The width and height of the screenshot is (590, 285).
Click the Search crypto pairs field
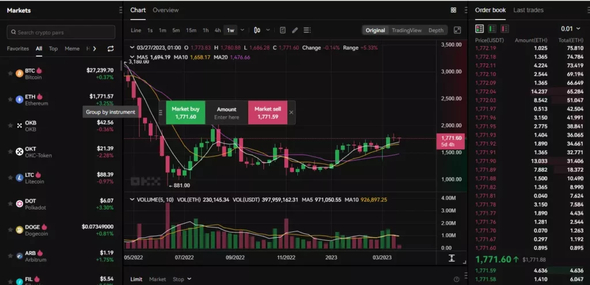pos(61,32)
